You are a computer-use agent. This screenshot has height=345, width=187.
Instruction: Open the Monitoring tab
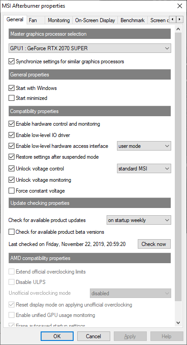[59, 20]
